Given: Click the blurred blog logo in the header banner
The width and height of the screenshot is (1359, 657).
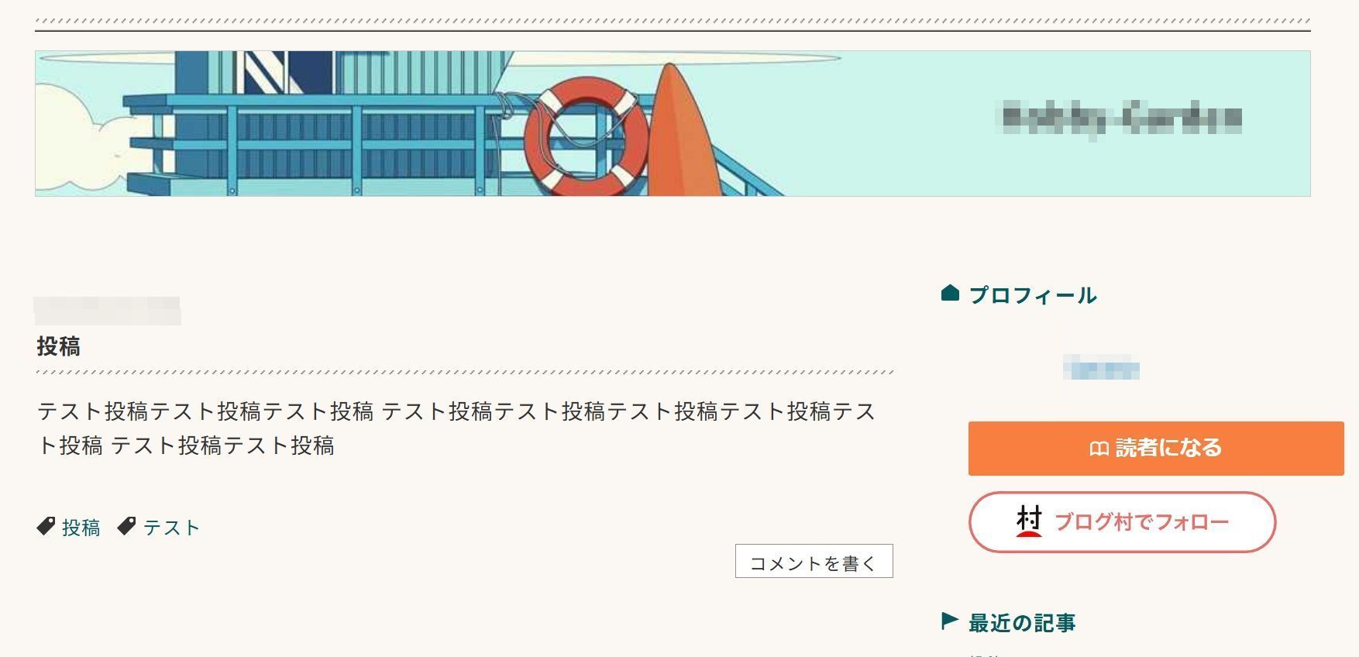Looking at the screenshot, I should click(1120, 118).
